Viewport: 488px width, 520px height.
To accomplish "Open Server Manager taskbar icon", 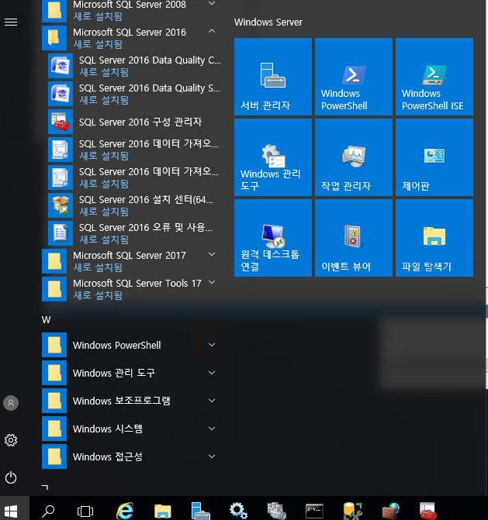I will coord(200,511).
